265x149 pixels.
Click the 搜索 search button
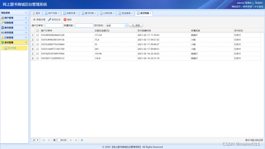[x=136, y=25]
